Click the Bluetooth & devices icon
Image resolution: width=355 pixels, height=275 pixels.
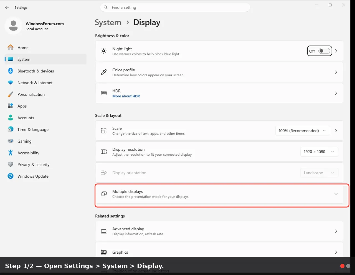coord(11,71)
